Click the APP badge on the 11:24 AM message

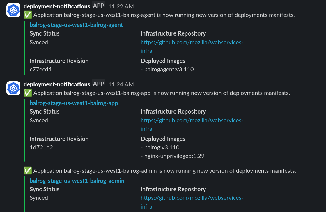click(x=99, y=84)
